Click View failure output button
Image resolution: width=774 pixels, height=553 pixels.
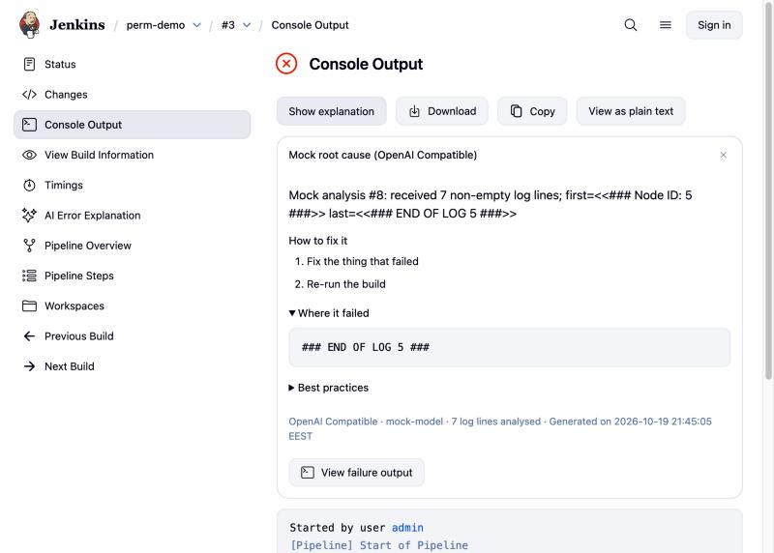356,473
